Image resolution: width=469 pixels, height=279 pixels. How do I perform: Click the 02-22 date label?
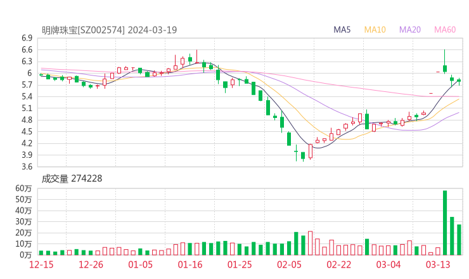click(338, 264)
